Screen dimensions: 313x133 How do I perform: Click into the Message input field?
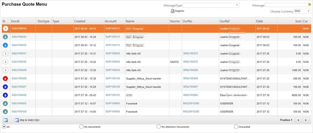[x=286, y=5]
